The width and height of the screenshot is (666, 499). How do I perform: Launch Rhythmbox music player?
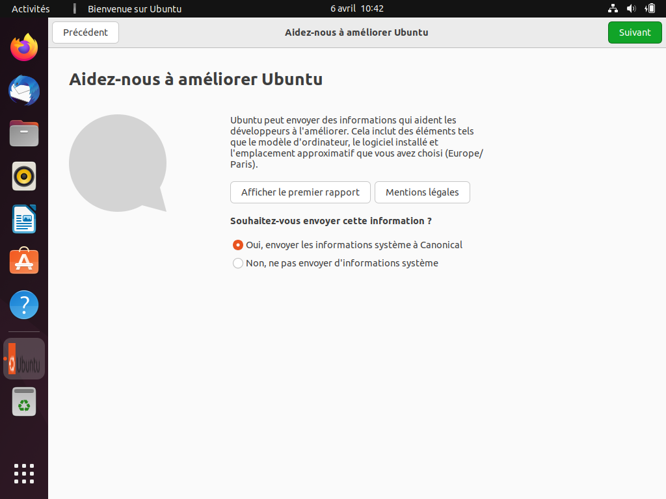coord(24,176)
